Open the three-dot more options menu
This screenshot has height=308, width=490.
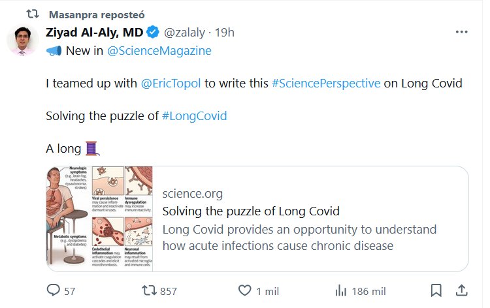pos(461,32)
